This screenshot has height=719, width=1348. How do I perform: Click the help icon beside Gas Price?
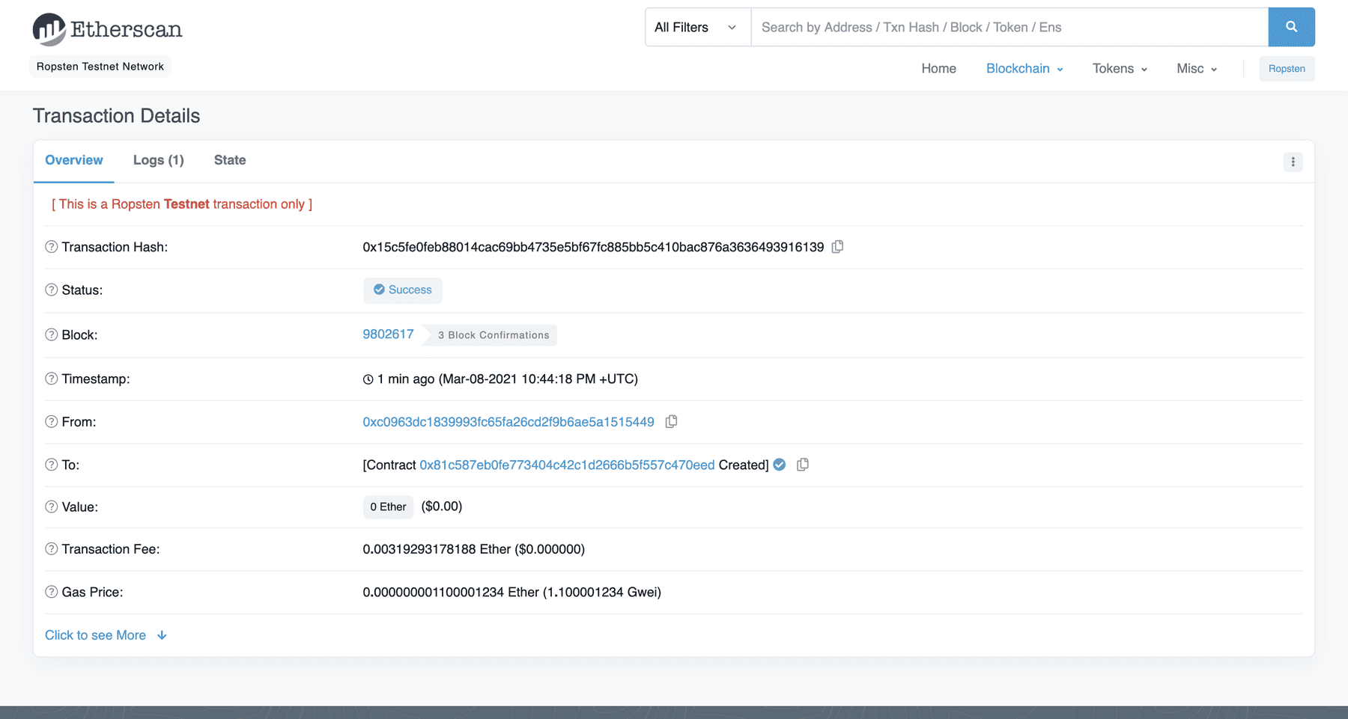[50, 592]
